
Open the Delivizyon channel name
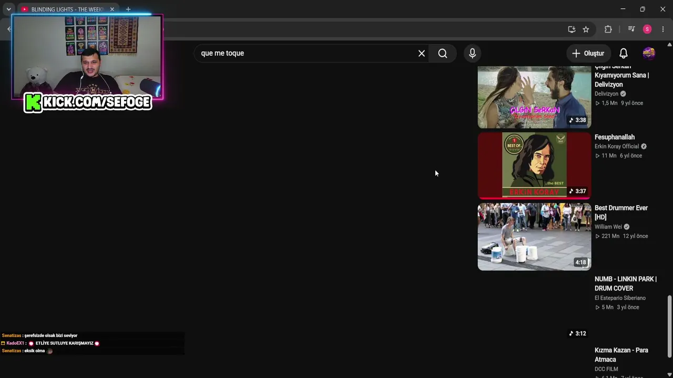click(x=606, y=94)
